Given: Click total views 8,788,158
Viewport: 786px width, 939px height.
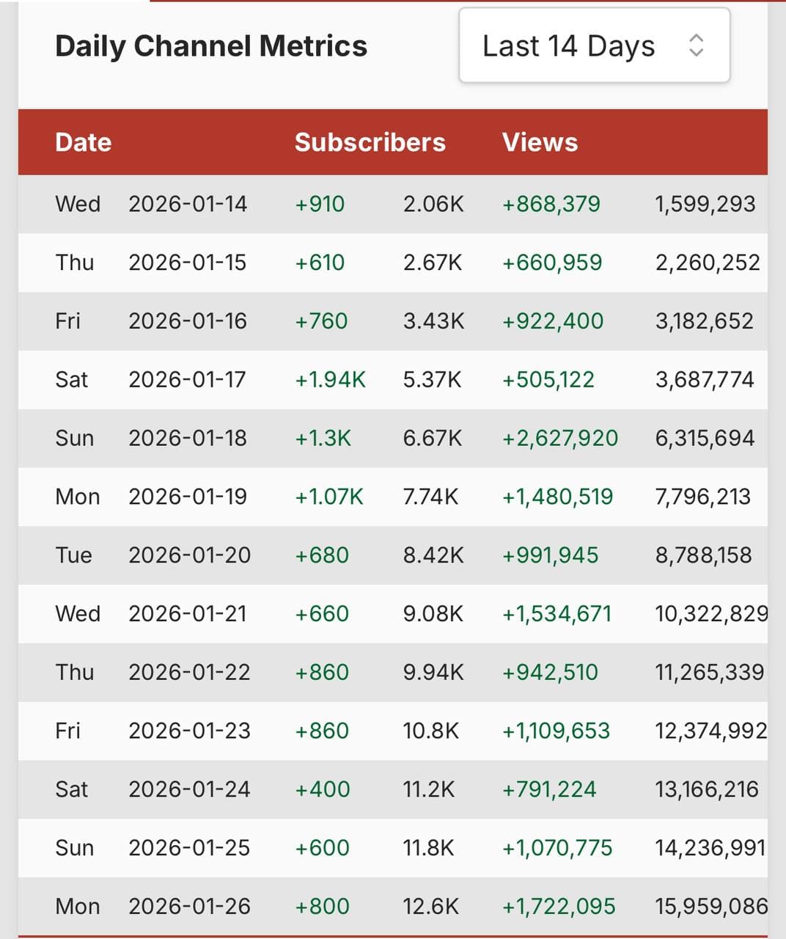Looking at the screenshot, I should tap(703, 555).
